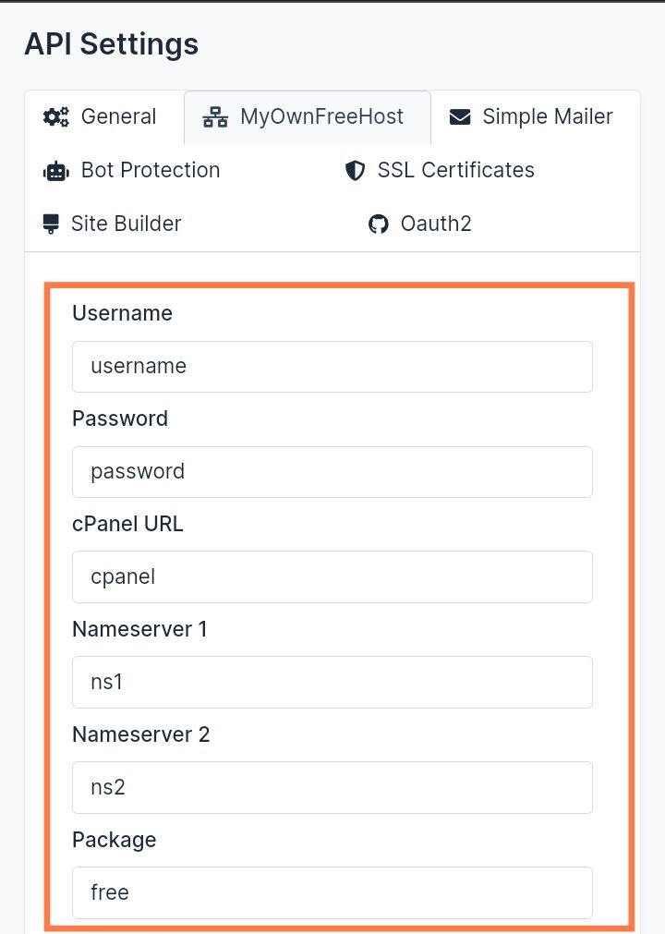Open the Site Builder tab
665x934 pixels.
pyautogui.click(x=112, y=224)
